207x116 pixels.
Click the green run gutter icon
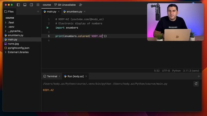click(x=48, y=28)
